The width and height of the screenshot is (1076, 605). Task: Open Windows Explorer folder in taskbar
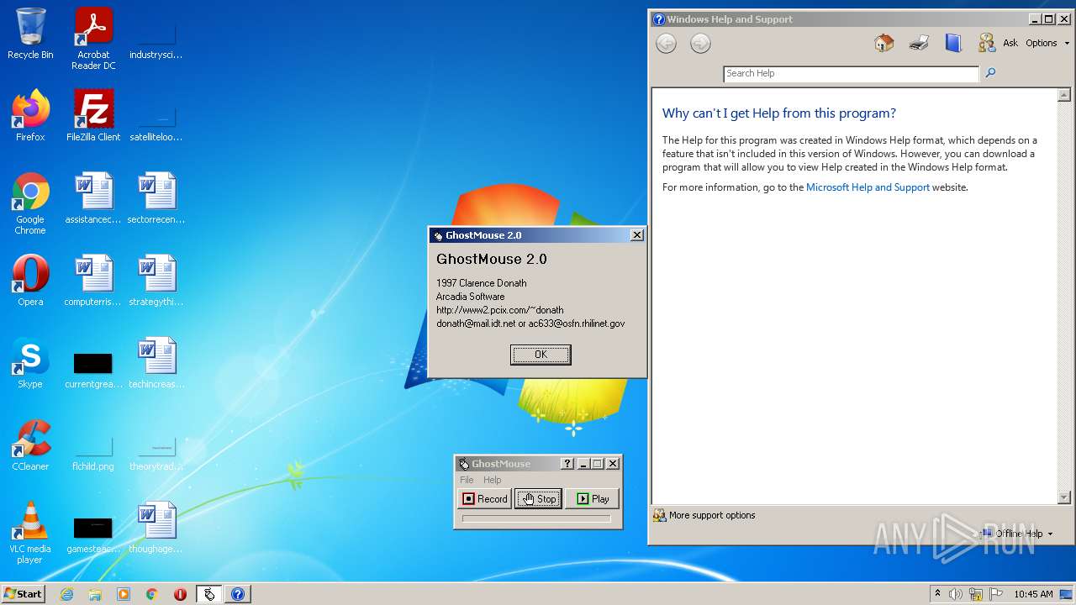coord(95,594)
